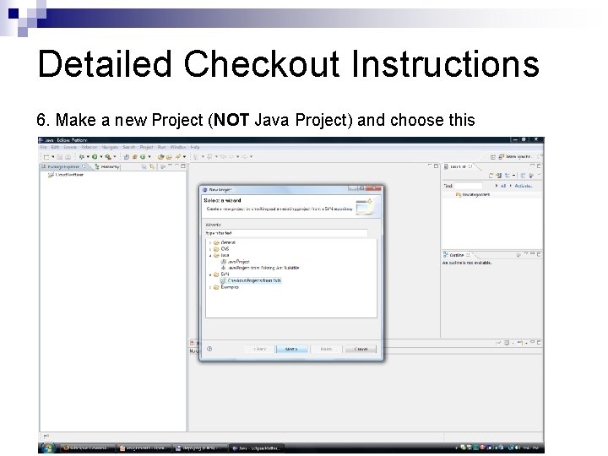Open the New Java Class dropdown arrow
The width and height of the screenshot is (608, 456).
click(x=149, y=157)
